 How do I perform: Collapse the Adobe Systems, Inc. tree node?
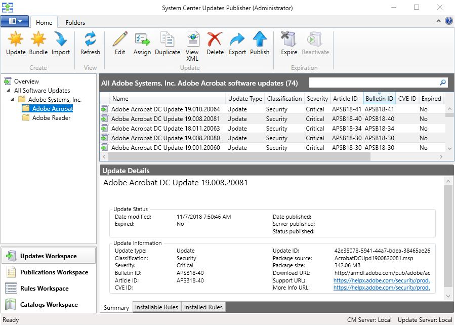click(x=13, y=100)
